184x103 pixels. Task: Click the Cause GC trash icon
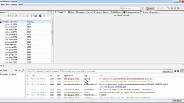(x=19, y=16)
